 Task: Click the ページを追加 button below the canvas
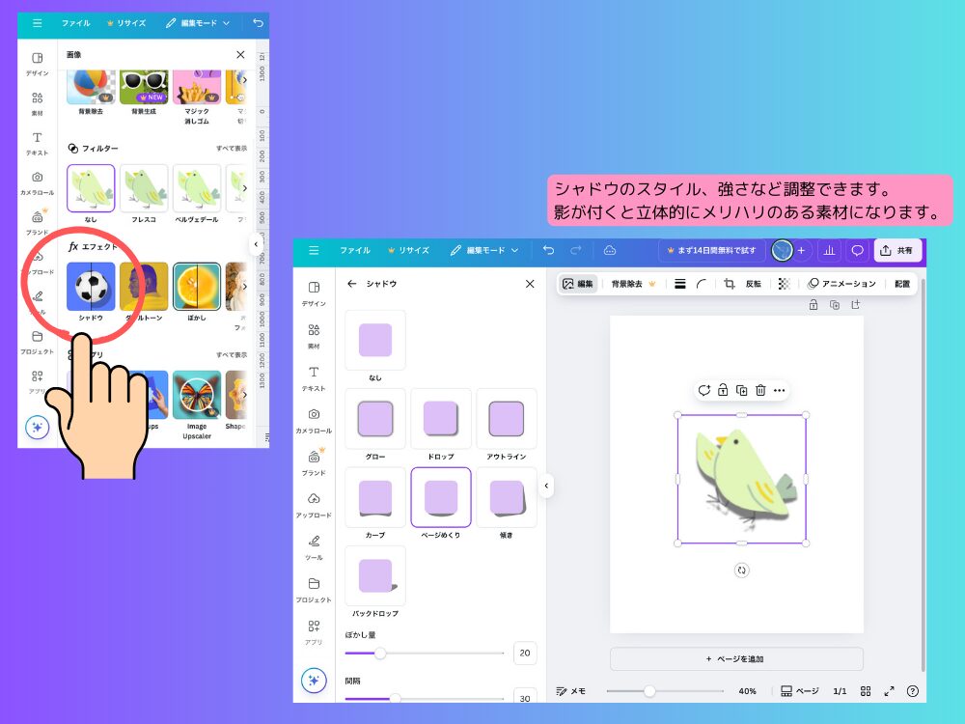[x=736, y=658]
